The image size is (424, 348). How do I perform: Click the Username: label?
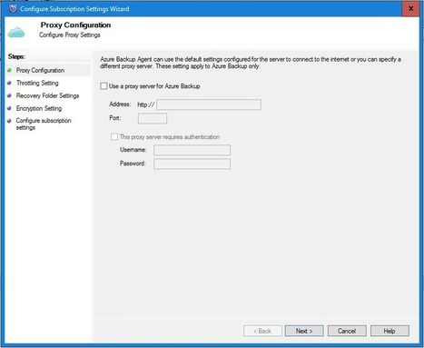point(133,150)
